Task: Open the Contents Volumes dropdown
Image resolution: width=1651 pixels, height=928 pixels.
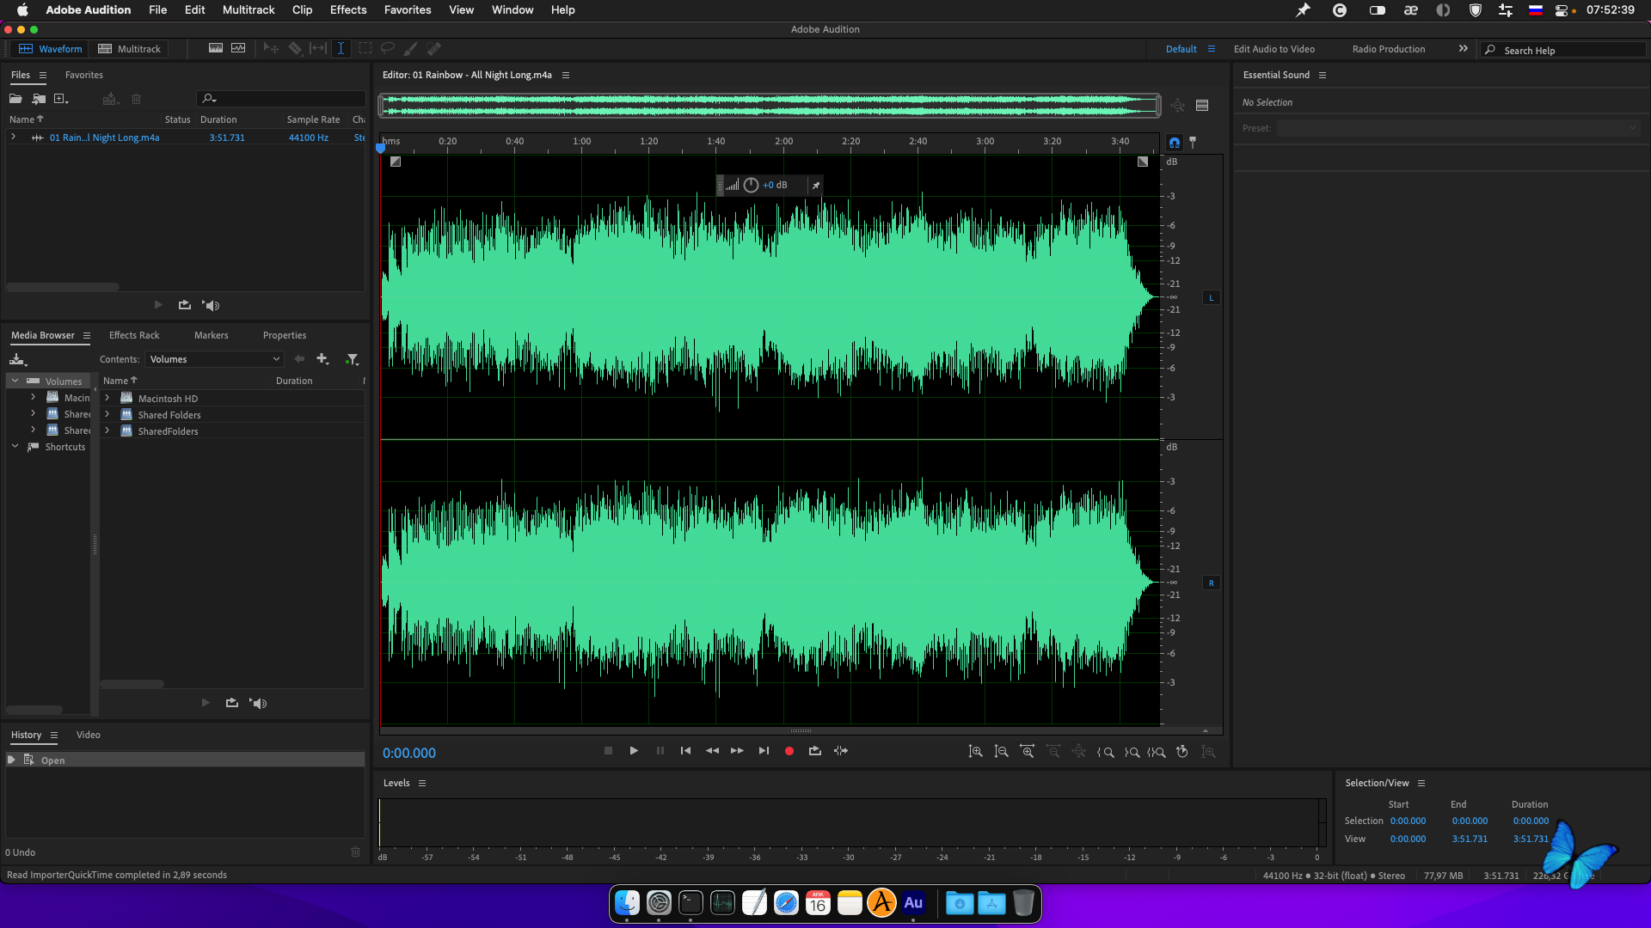Action: pyautogui.click(x=213, y=359)
